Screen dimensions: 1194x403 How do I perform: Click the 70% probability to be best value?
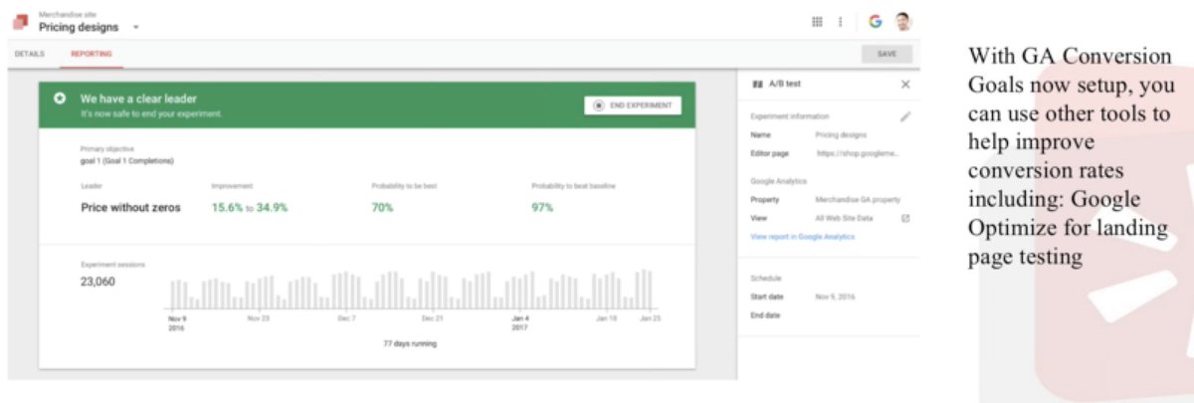tap(382, 207)
